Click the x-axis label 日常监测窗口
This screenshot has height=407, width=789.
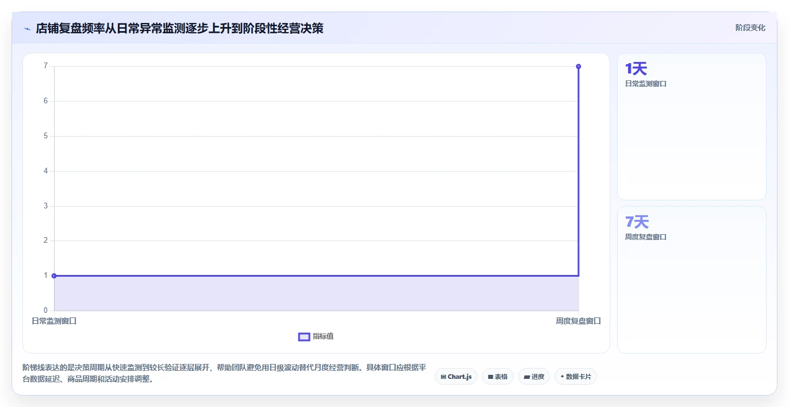point(54,321)
